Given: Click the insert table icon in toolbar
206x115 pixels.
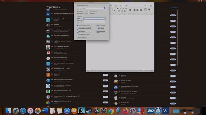Looking at the screenshot, I should pos(145,10).
